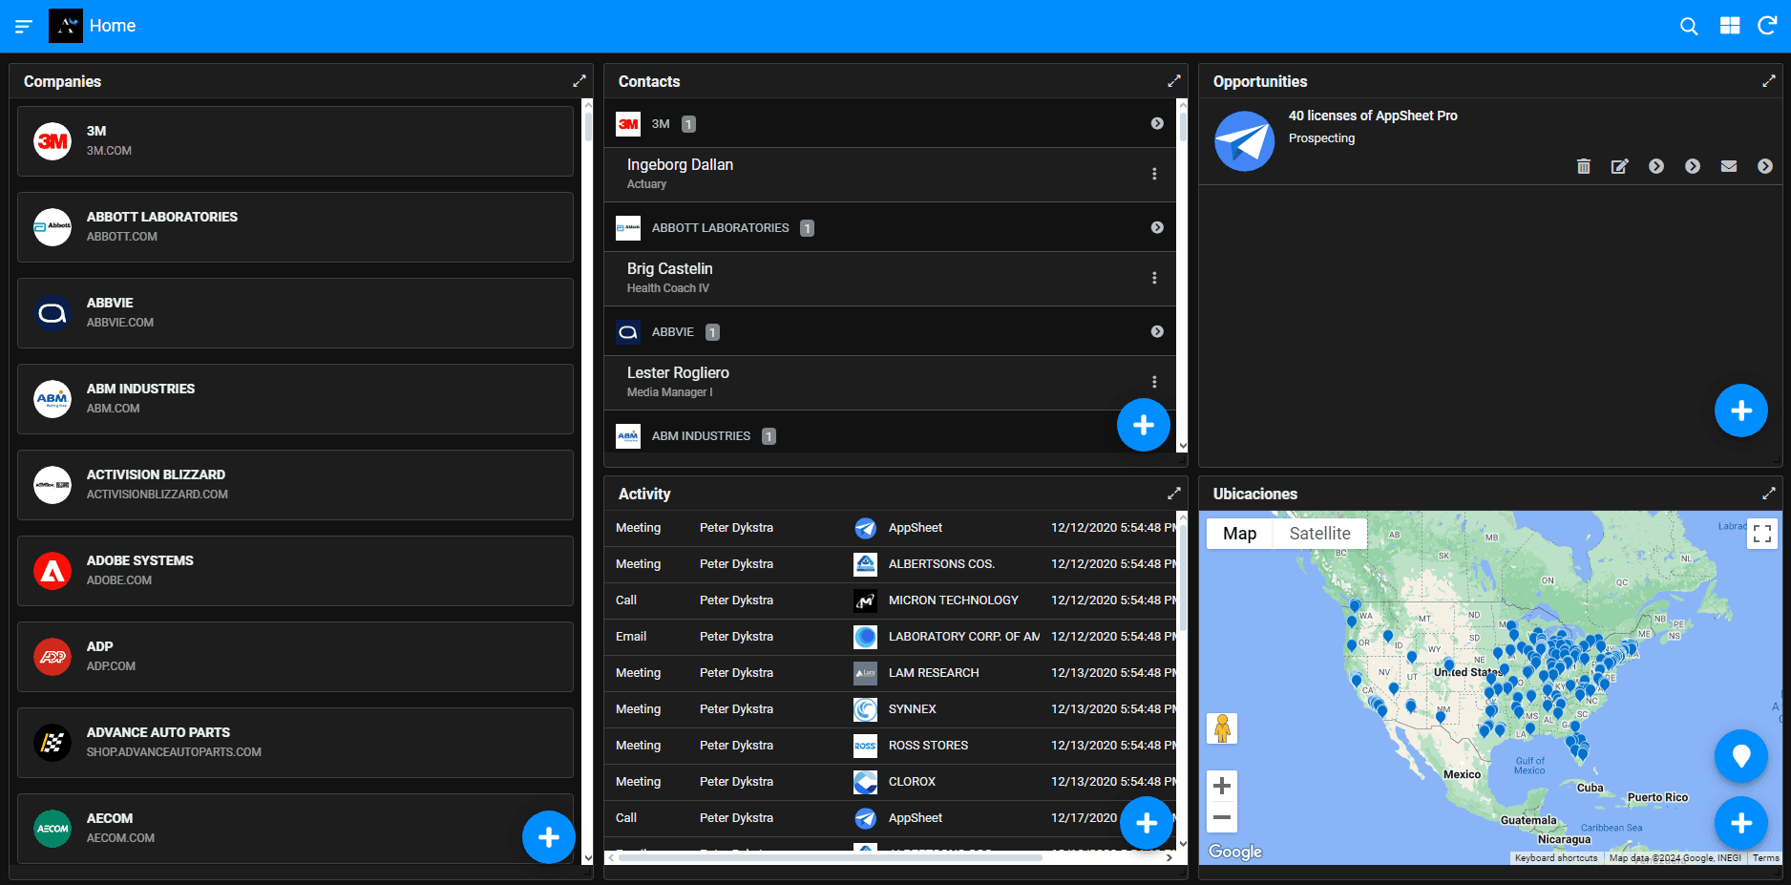Open the Adobe Systems company card
Image resolution: width=1791 pixels, height=885 pixels.
pos(295,571)
